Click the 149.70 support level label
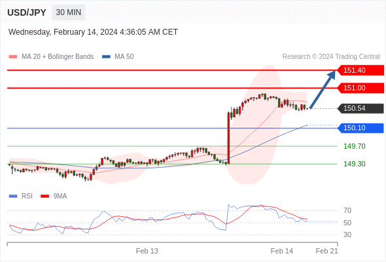386x262 pixels. click(354, 146)
